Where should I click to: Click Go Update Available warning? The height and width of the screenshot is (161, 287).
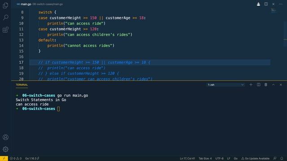tap(255, 158)
